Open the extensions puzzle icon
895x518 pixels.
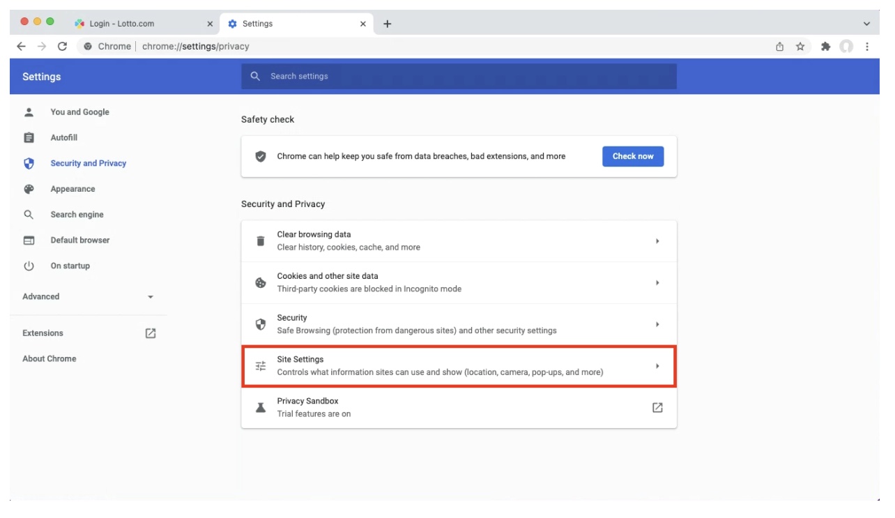tap(826, 47)
